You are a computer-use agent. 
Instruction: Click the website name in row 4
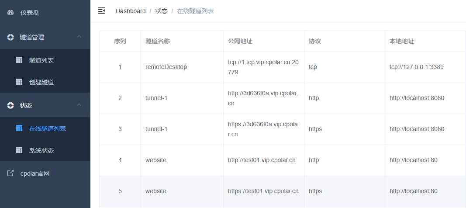tap(156, 160)
